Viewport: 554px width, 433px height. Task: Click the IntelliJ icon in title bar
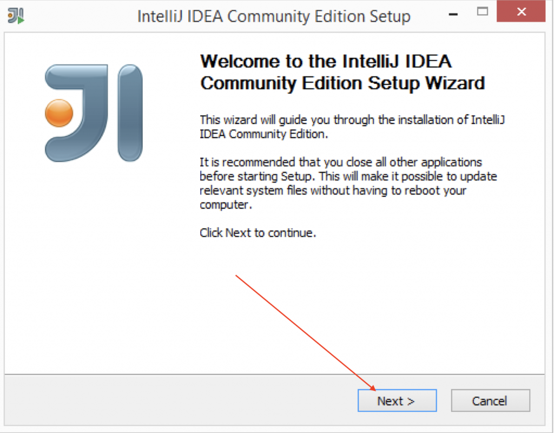16,16
